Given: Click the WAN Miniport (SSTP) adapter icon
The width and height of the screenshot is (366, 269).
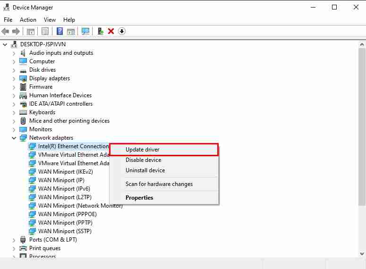Looking at the screenshot, I should [x=32, y=231].
